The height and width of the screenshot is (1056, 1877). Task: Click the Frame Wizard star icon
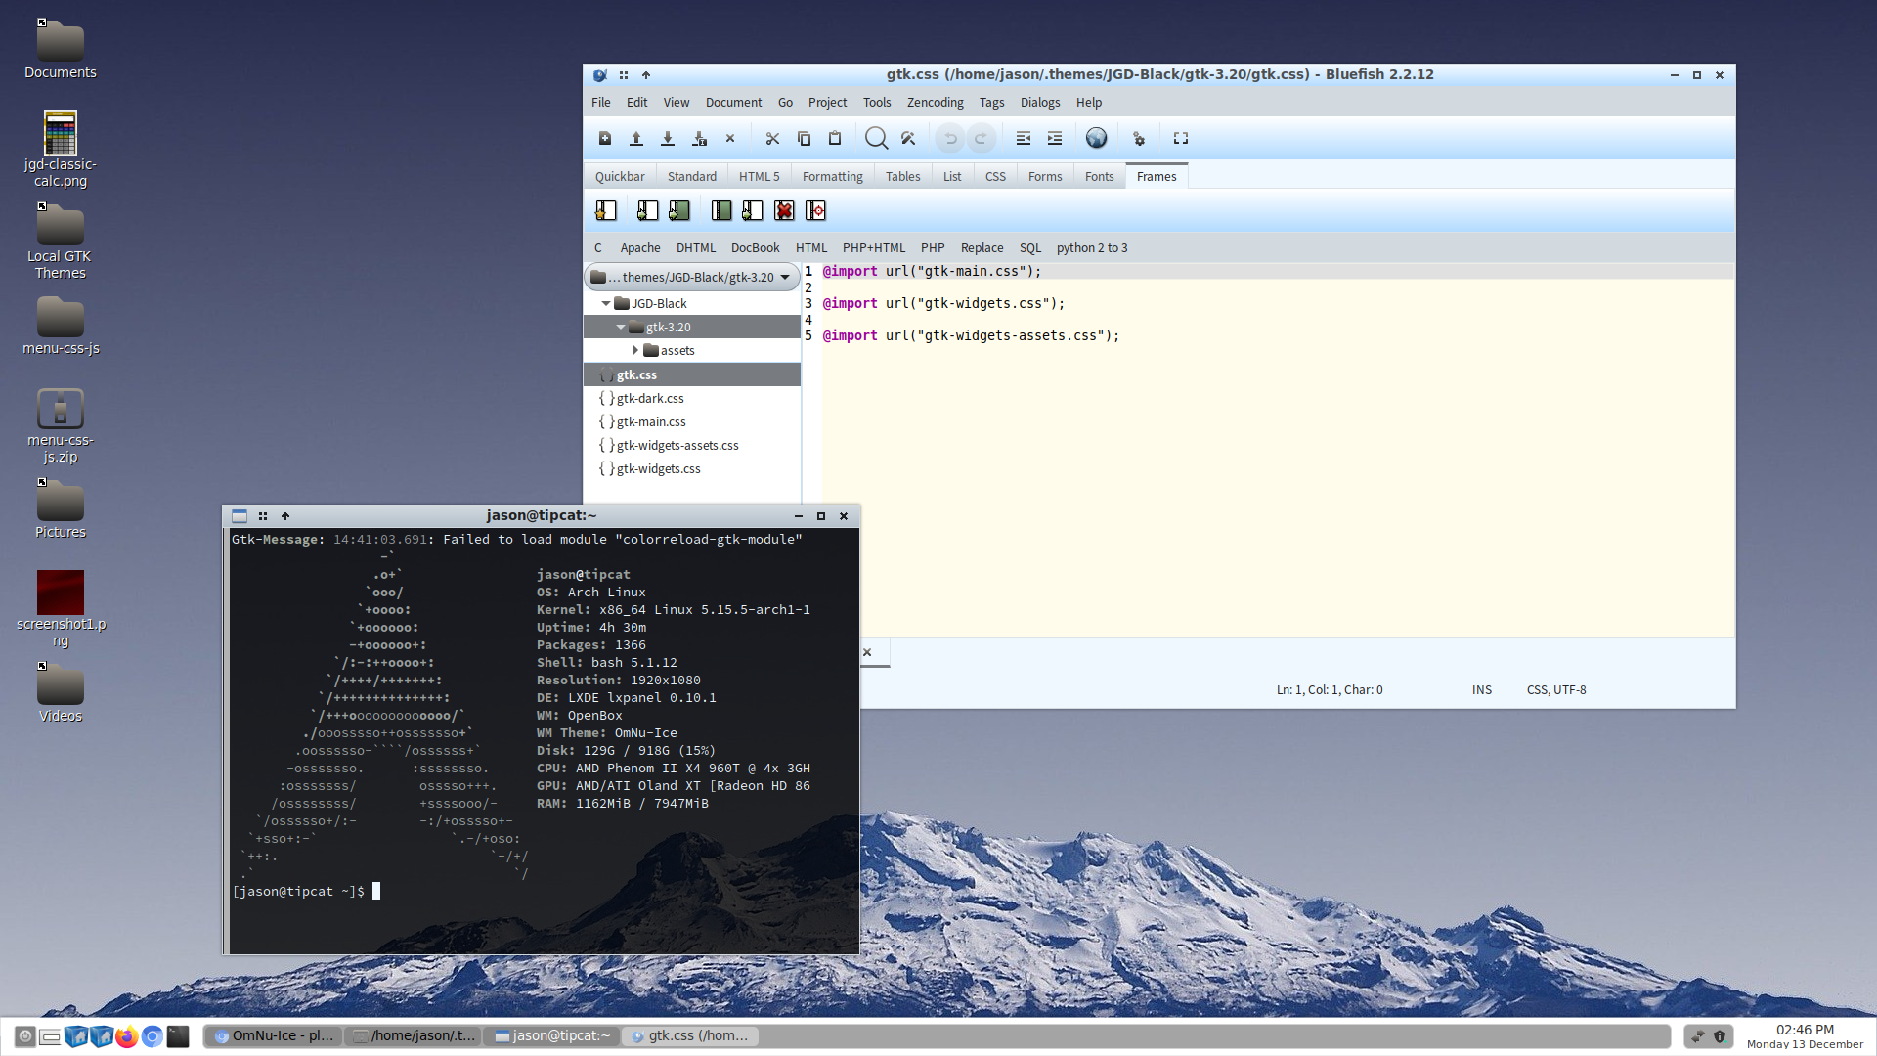point(606,210)
